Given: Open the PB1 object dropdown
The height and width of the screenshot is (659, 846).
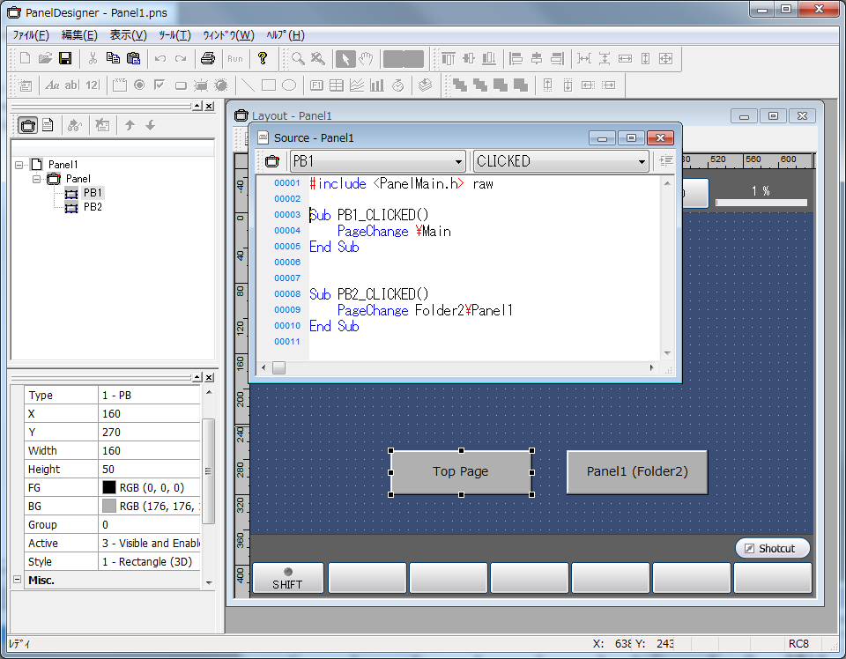Looking at the screenshot, I should click(x=458, y=161).
